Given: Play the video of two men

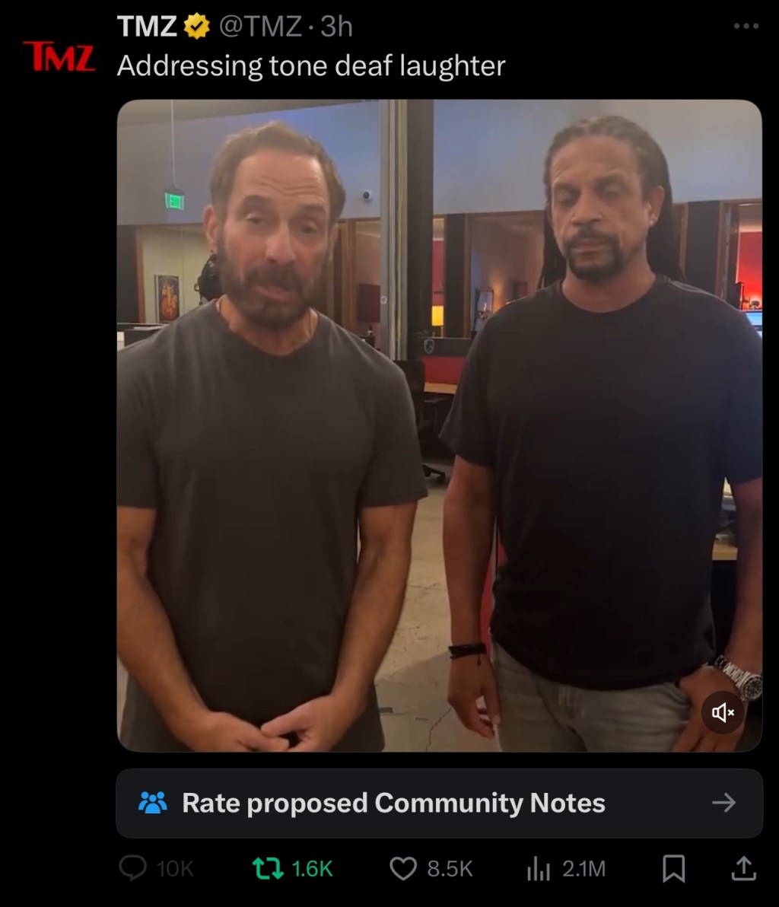Looking at the screenshot, I should [x=439, y=426].
